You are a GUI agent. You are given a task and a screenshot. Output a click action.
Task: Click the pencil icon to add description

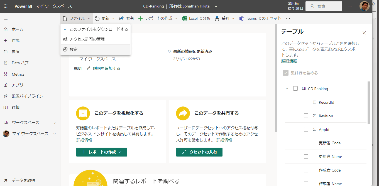[x=89, y=68]
